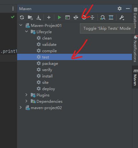Click green checkmark inspection indicator
The width and height of the screenshot is (138, 148).
coord(13,17)
